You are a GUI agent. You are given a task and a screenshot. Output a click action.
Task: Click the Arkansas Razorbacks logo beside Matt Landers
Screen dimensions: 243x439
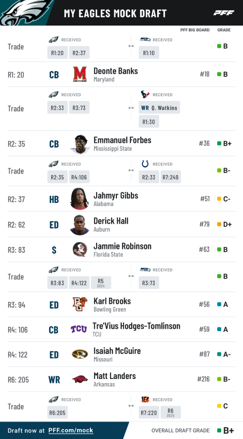(80, 379)
